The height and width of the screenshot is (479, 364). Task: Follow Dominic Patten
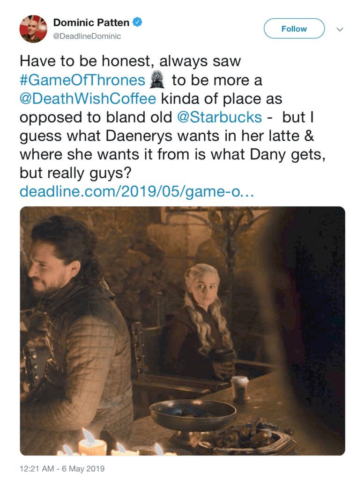click(294, 29)
